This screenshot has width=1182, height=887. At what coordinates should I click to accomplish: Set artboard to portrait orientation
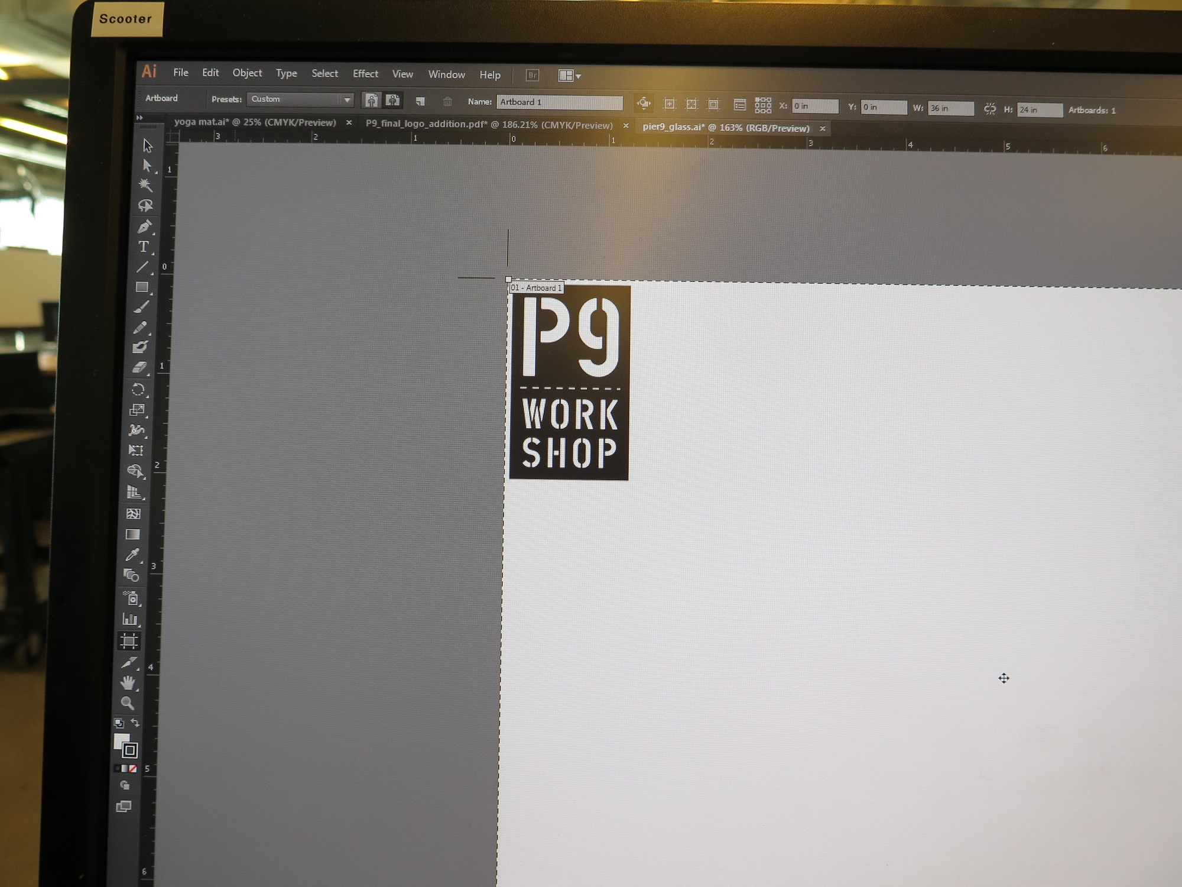coord(371,100)
